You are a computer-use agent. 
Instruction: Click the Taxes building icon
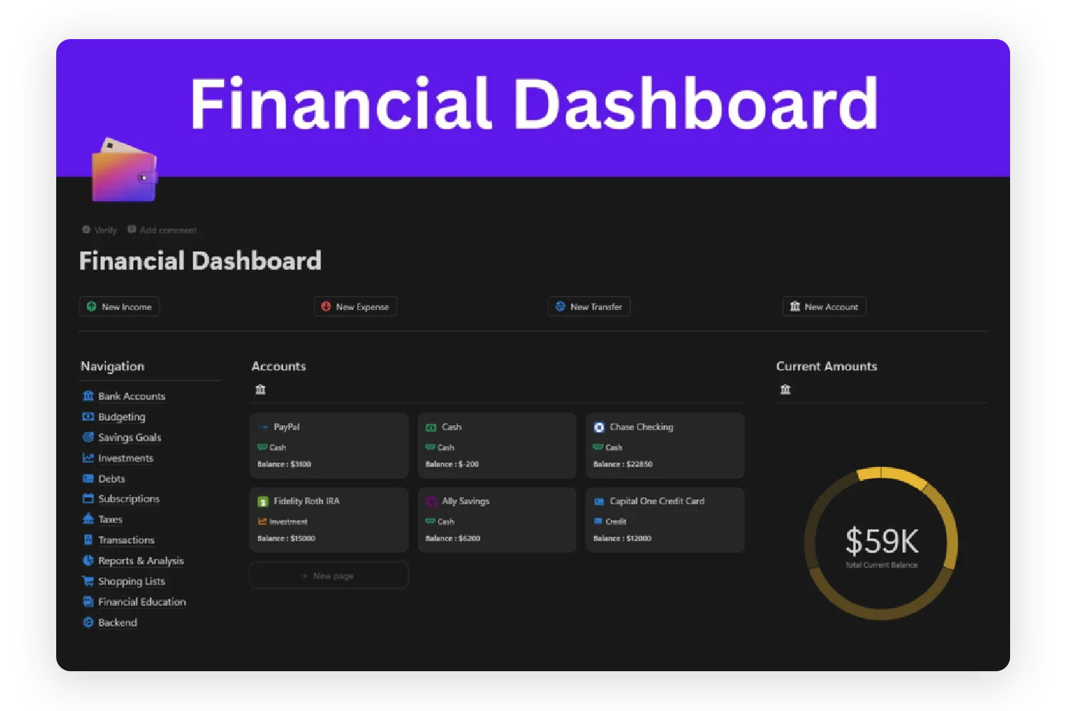click(x=88, y=518)
